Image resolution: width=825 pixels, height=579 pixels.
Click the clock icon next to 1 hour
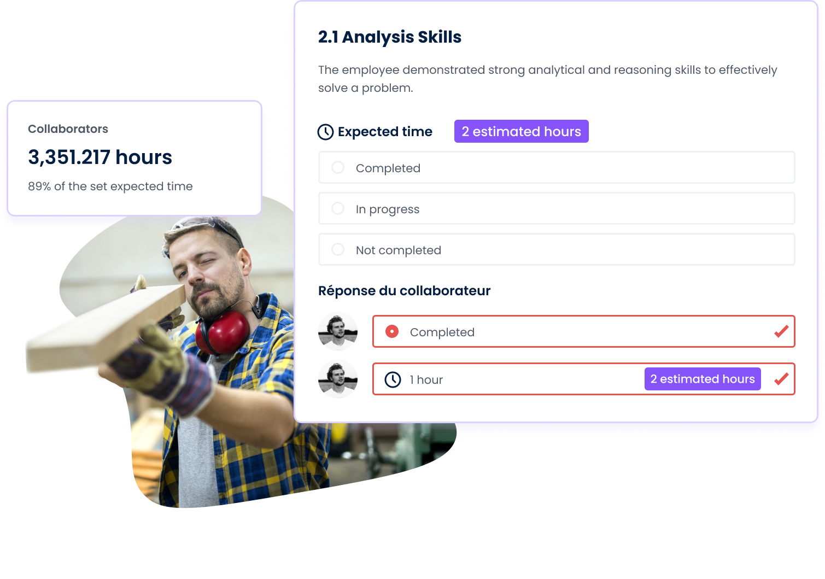[393, 379]
